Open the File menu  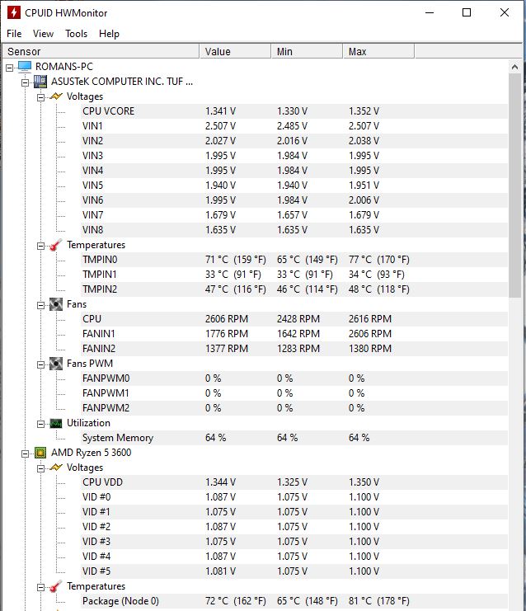[x=14, y=34]
